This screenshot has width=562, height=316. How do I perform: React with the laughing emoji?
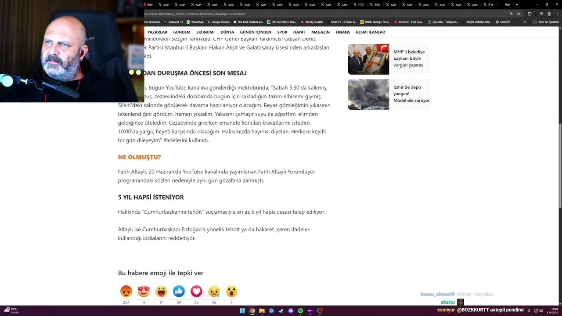(161, 291)
